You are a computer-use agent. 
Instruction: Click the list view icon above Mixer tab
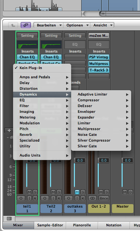(x=9, y=219)
